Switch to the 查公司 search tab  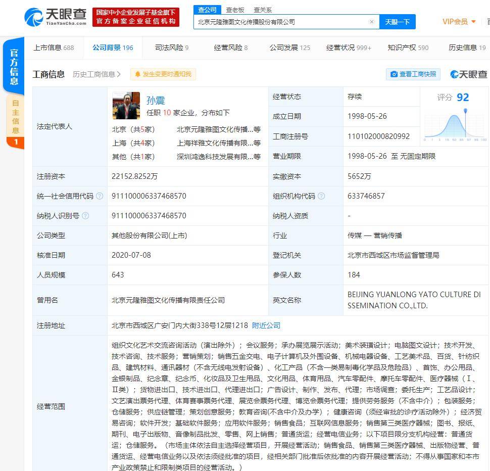tap(207, 10)
